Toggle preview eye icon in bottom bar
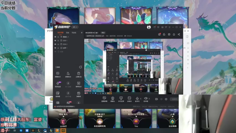This screenshot has width=236, height=133. point(161,99)
